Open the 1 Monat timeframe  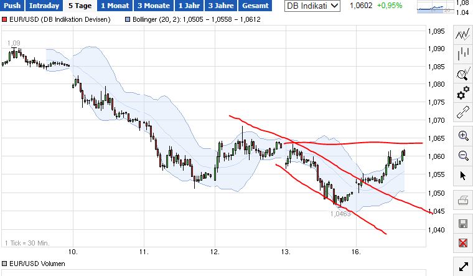115,6
